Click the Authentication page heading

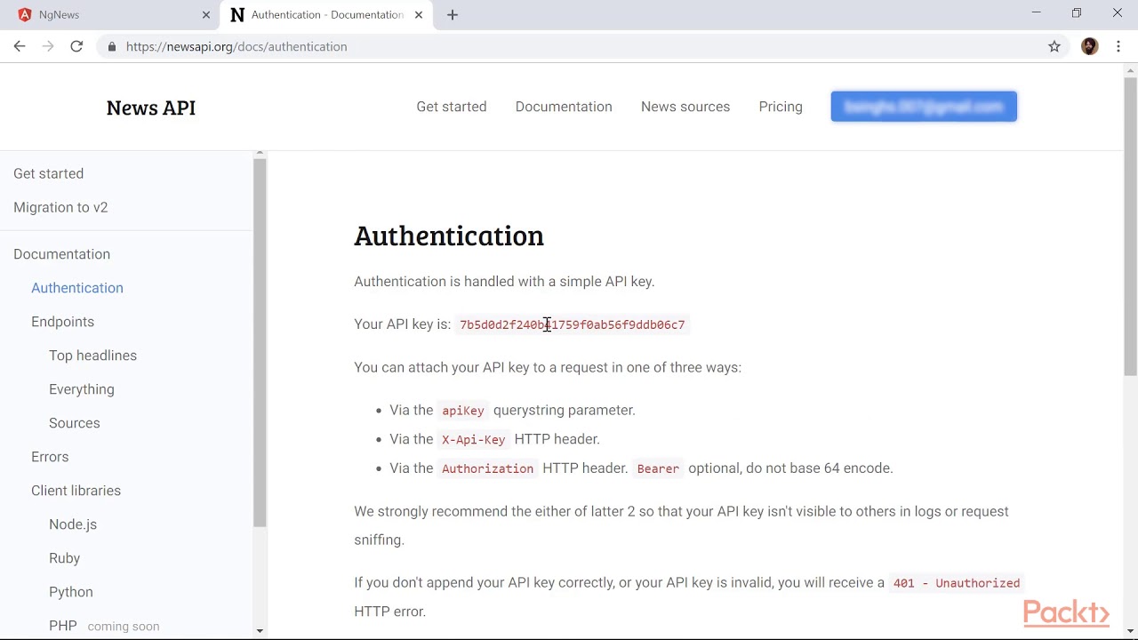tap(449, 236)
